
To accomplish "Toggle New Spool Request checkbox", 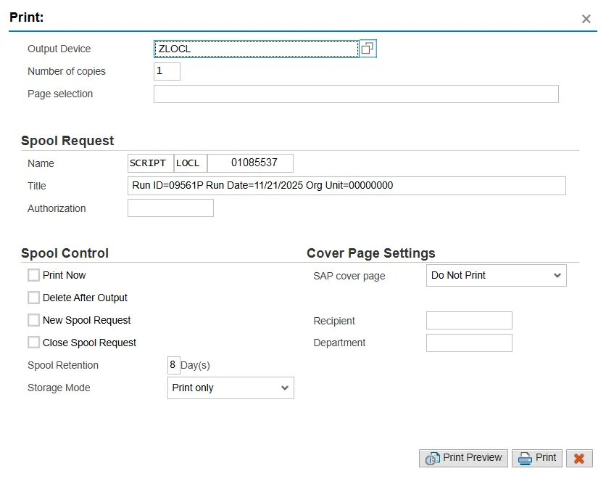I will tap(33, 320).
